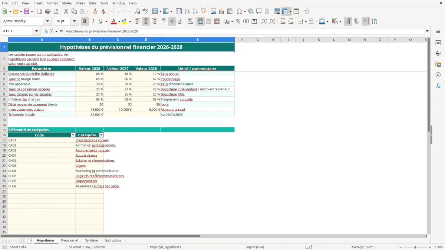
Task: Toggle Merge and Center Cells
Action: (x=201, y=21)
